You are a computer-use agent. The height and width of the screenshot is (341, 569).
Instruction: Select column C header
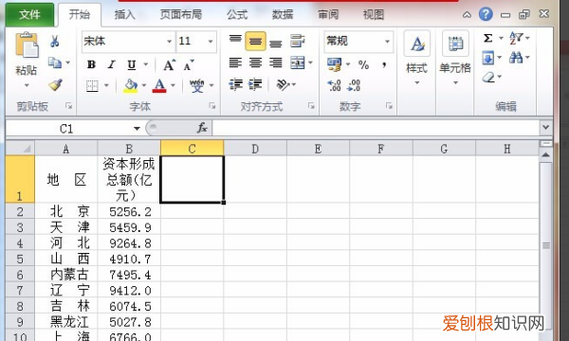pos(192,148)
